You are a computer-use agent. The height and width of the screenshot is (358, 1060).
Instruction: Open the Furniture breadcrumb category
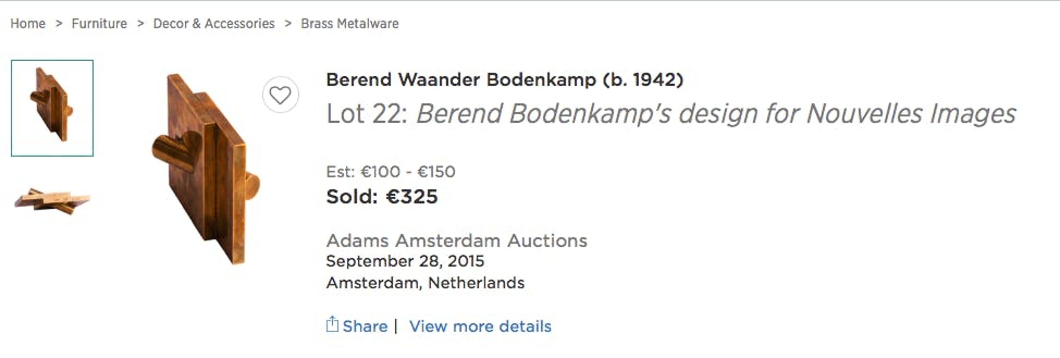point(99,24)
